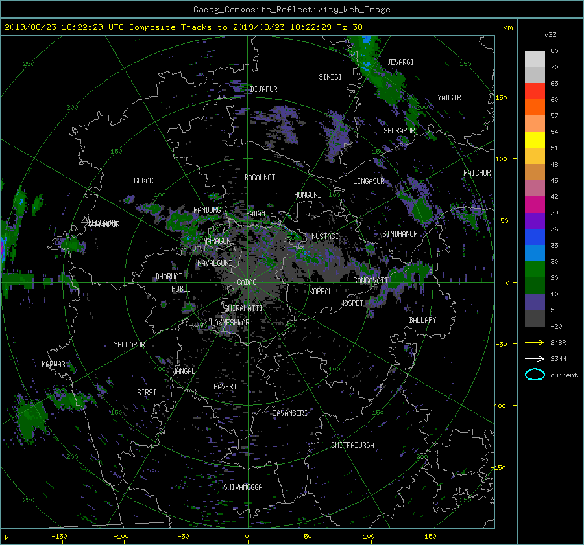The width and height of the screenshot is (584, 545).
Task: Click the KARWAR city label
Action: 53,364
